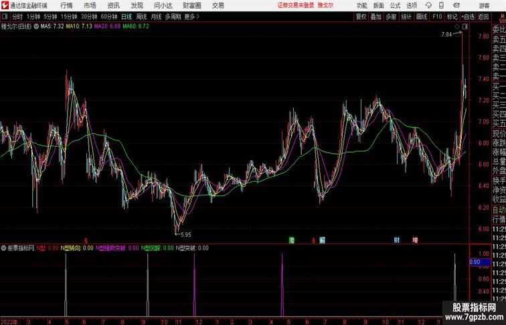The width and height of the screenshot is (506, 325).
Task: Switch to the 60分钟 period tab
Action: pos(109,17)
